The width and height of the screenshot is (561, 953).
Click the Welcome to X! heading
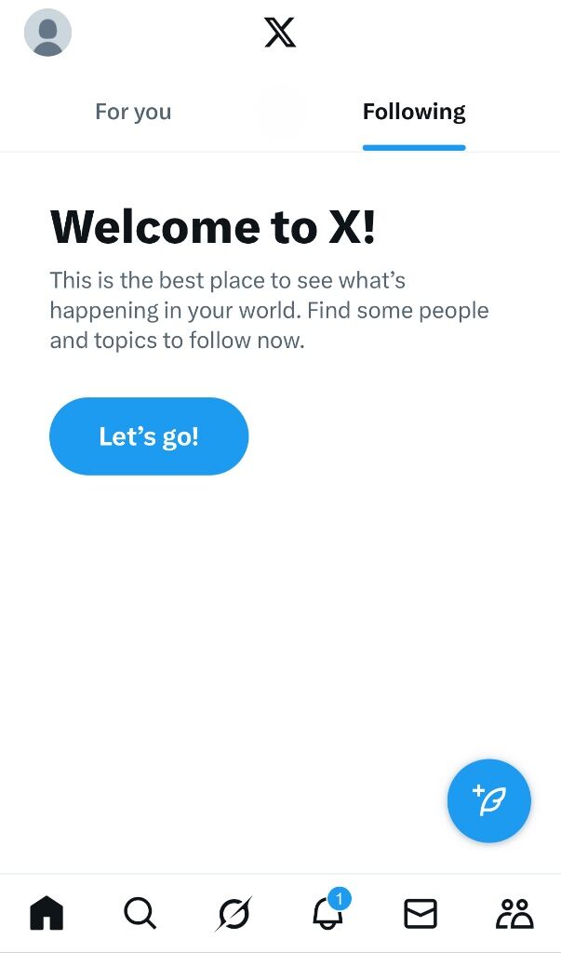point(213,227)
